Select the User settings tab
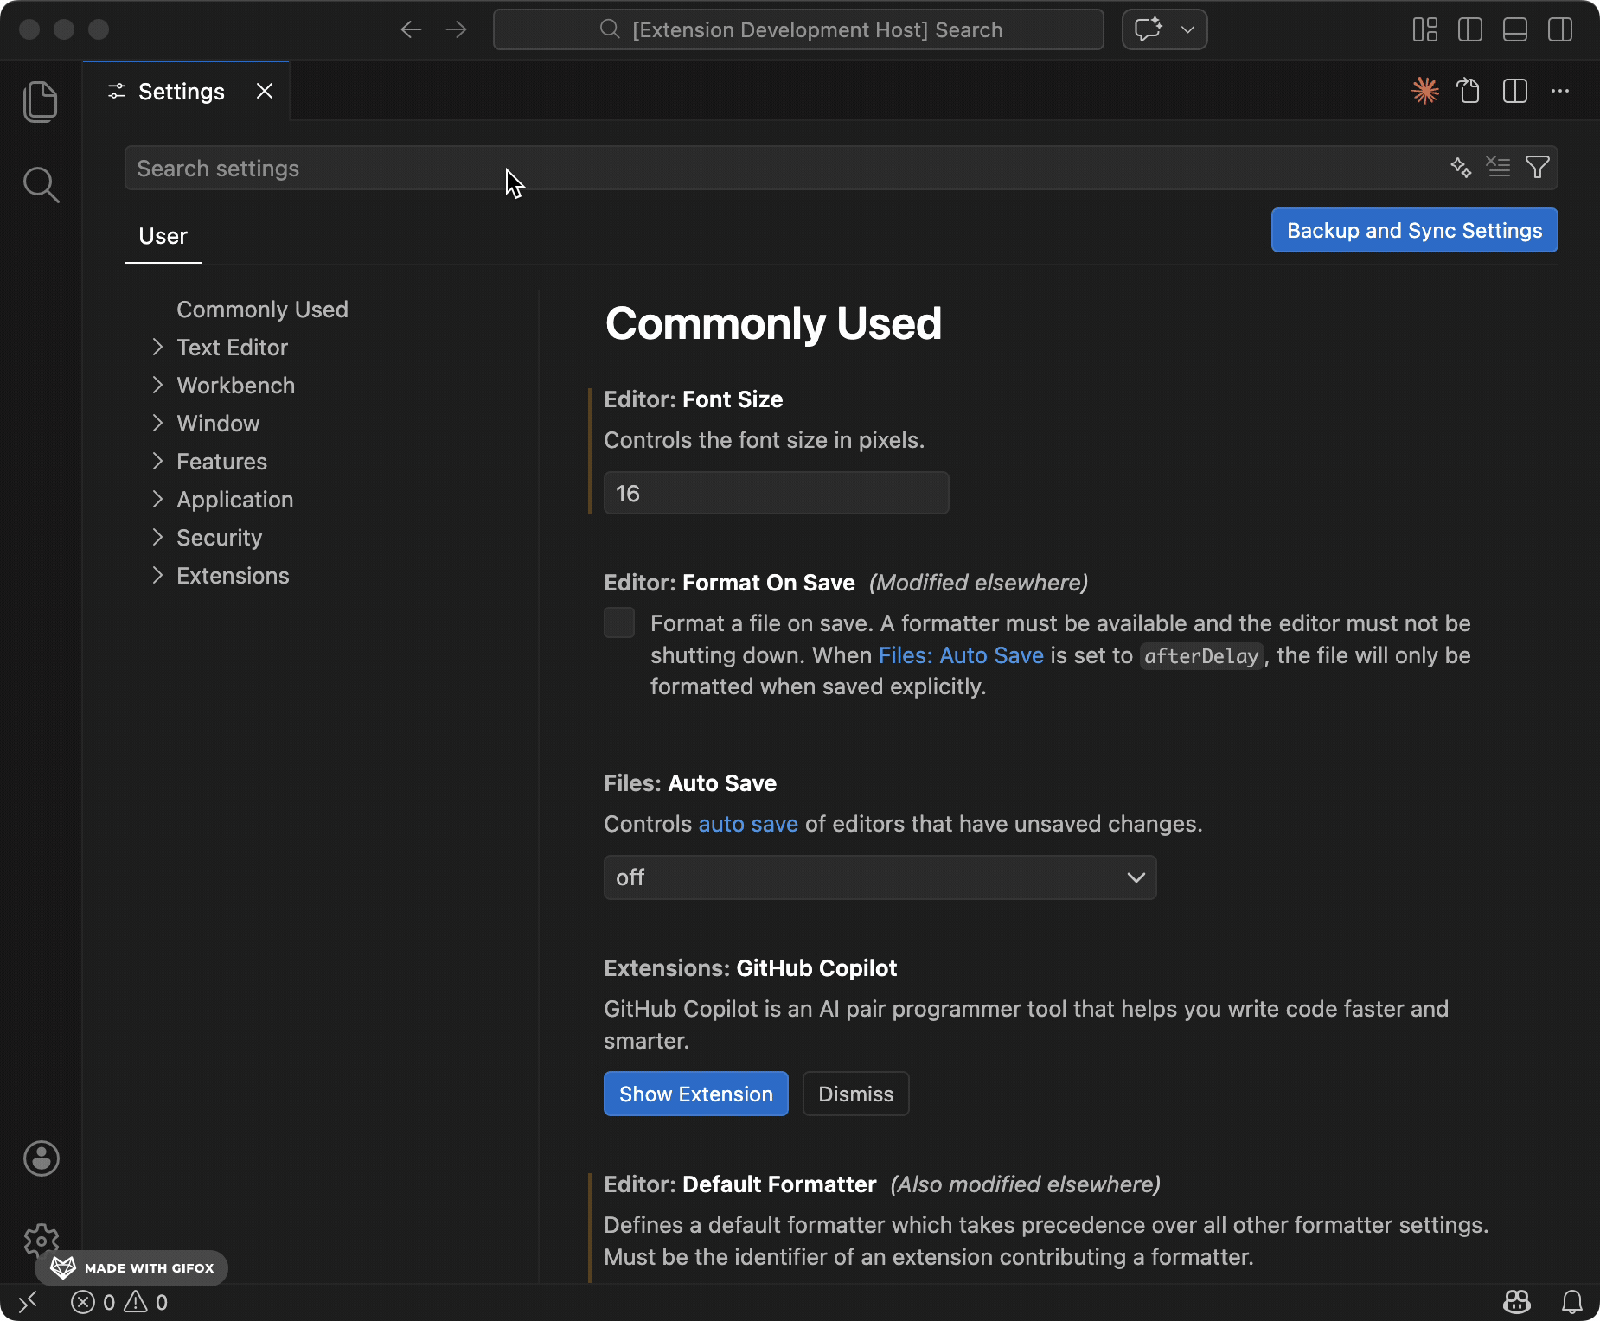Viewport: 1600px width, 1321px height. pos(163,237)
